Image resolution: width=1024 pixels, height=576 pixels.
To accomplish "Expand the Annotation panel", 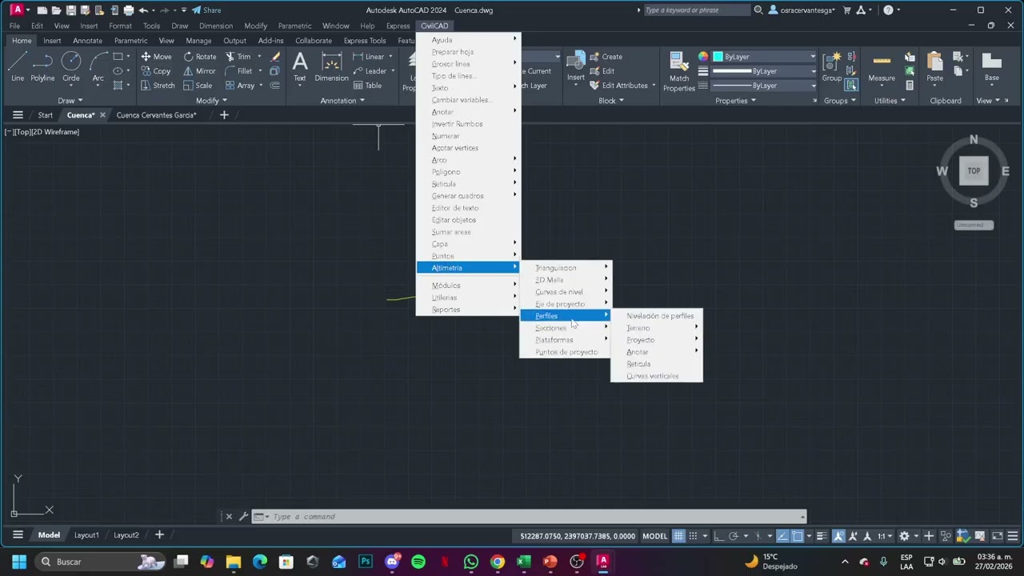I will coord(342,101).
